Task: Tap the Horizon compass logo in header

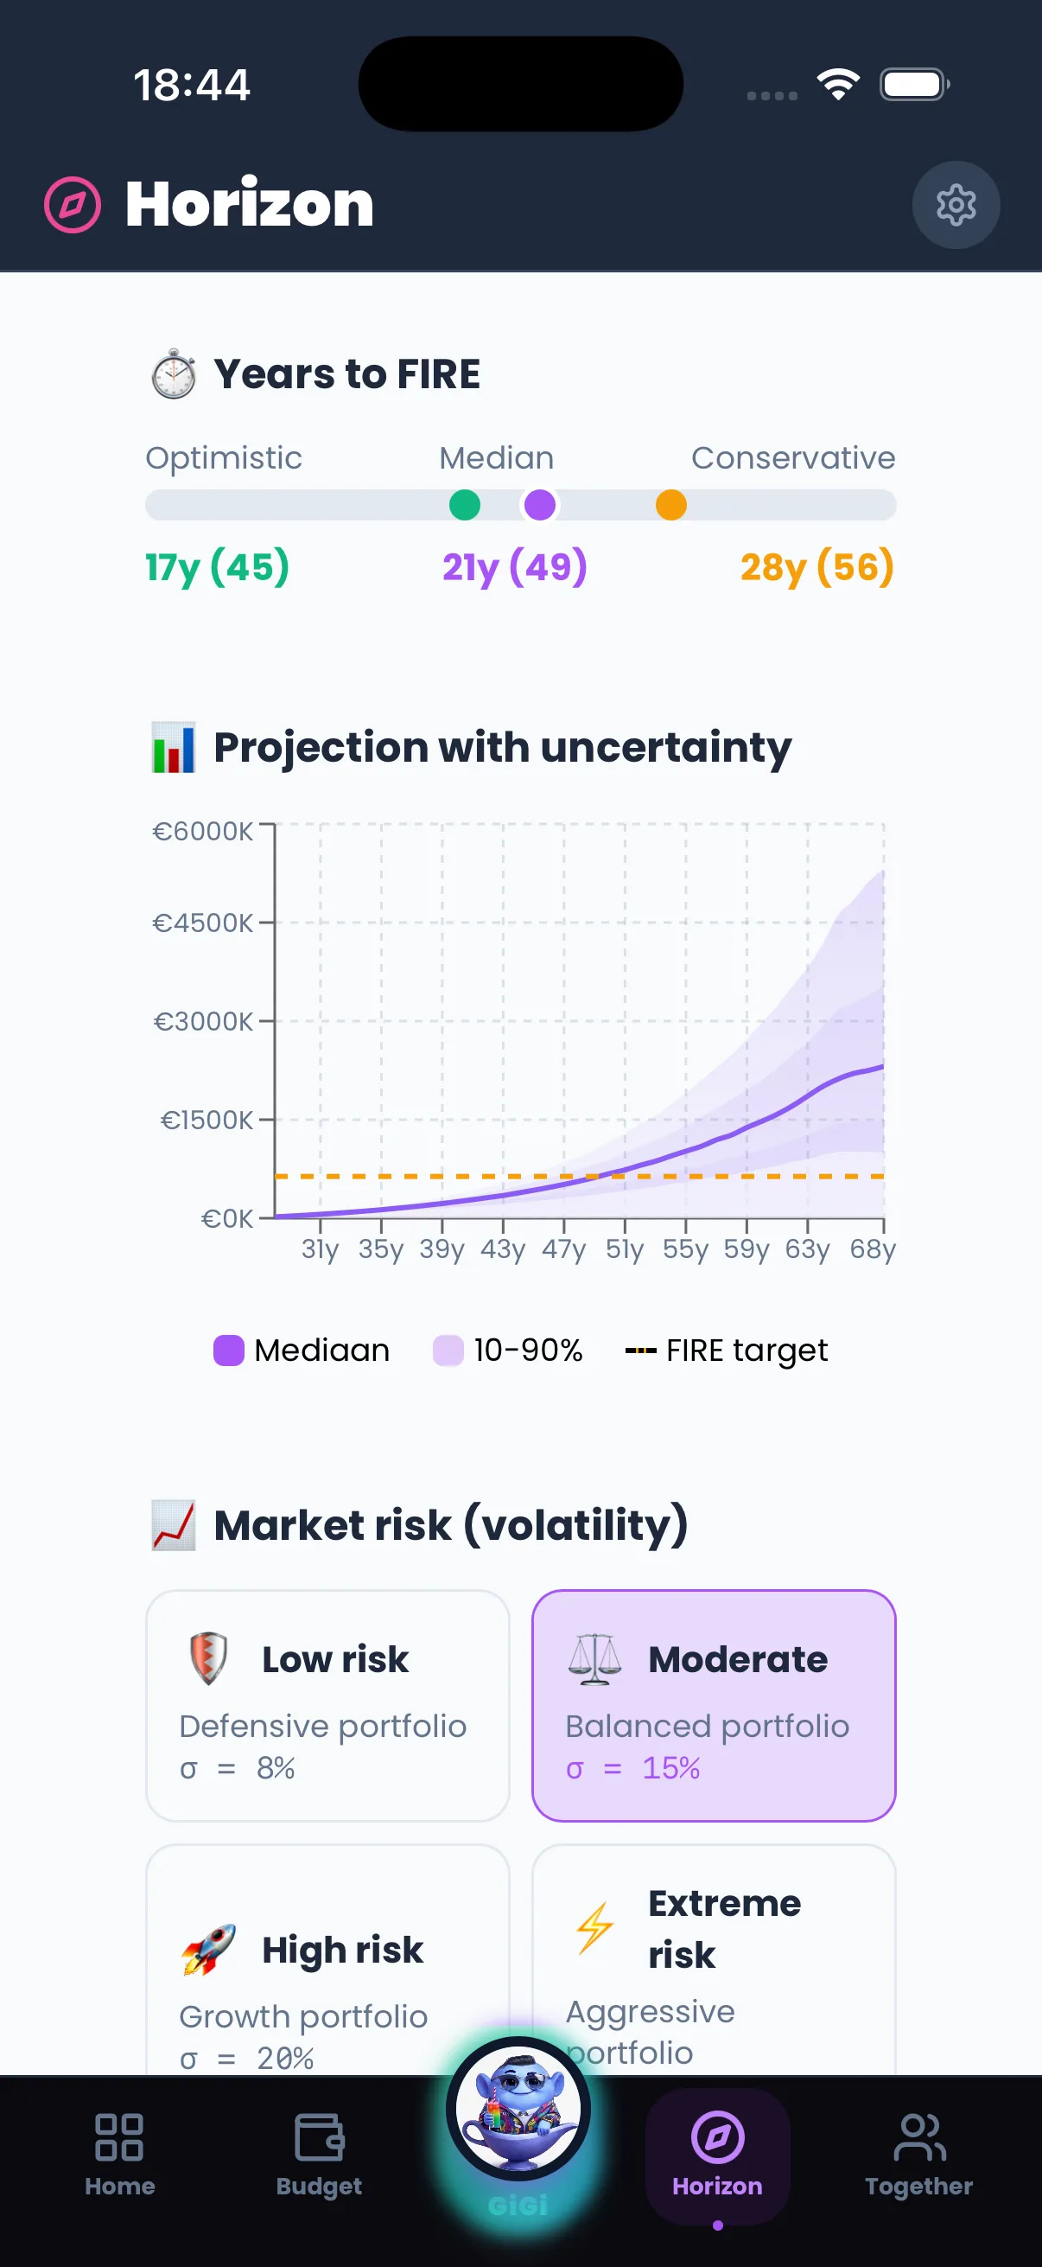Action: [73, 205]
